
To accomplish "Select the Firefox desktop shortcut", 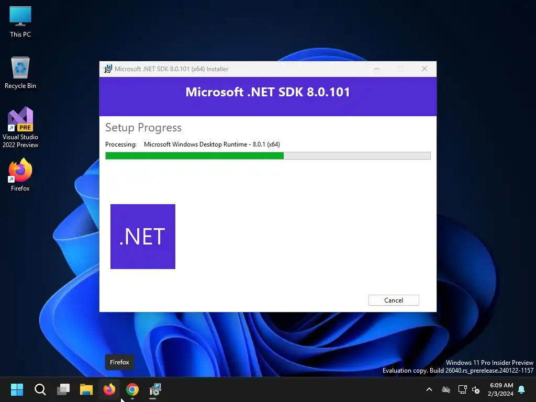I will [x=20, y=175].
